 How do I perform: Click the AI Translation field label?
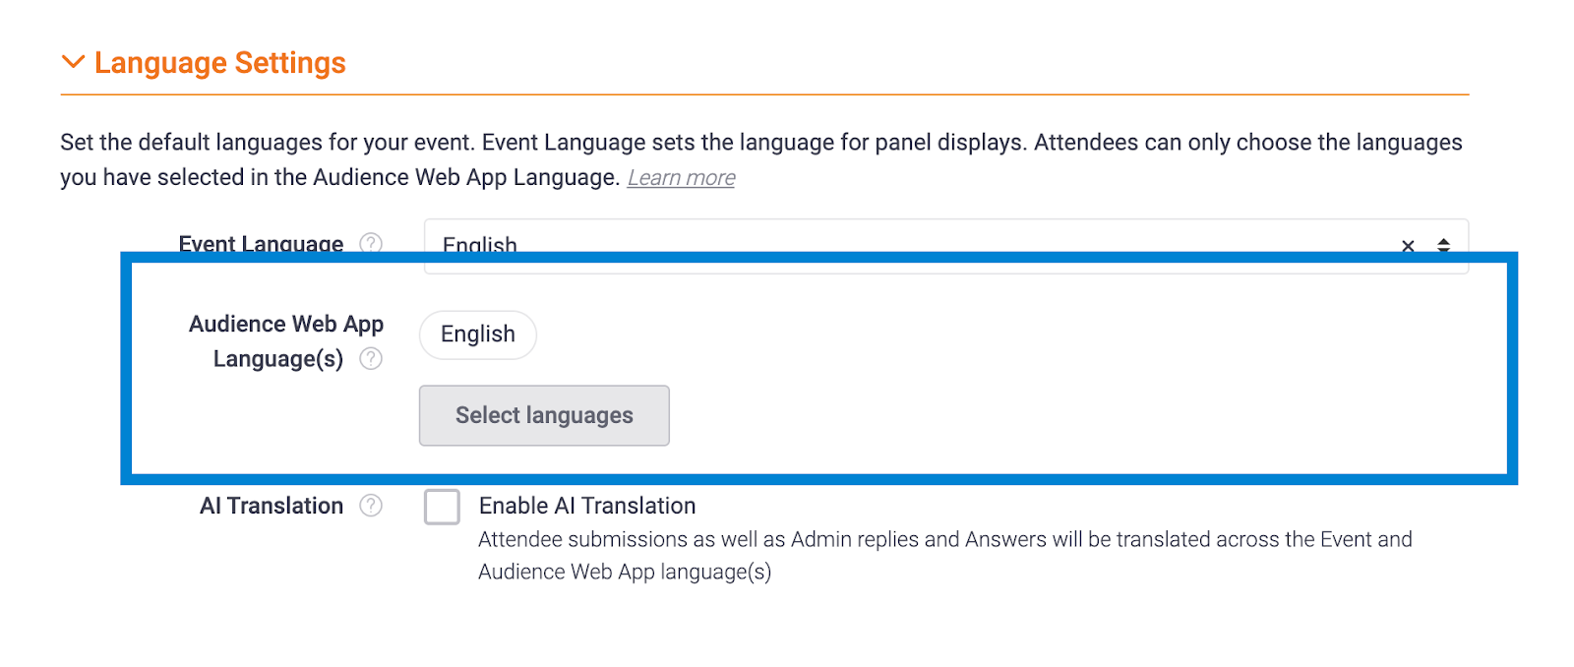(272, 506)
